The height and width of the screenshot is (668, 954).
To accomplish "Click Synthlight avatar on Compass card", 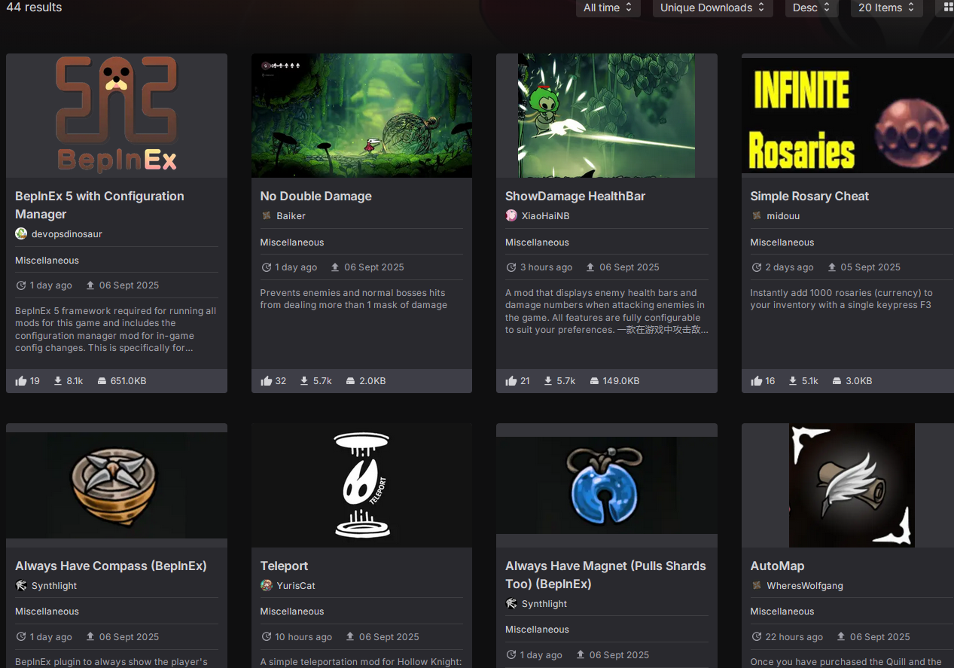I will point(21,585).
